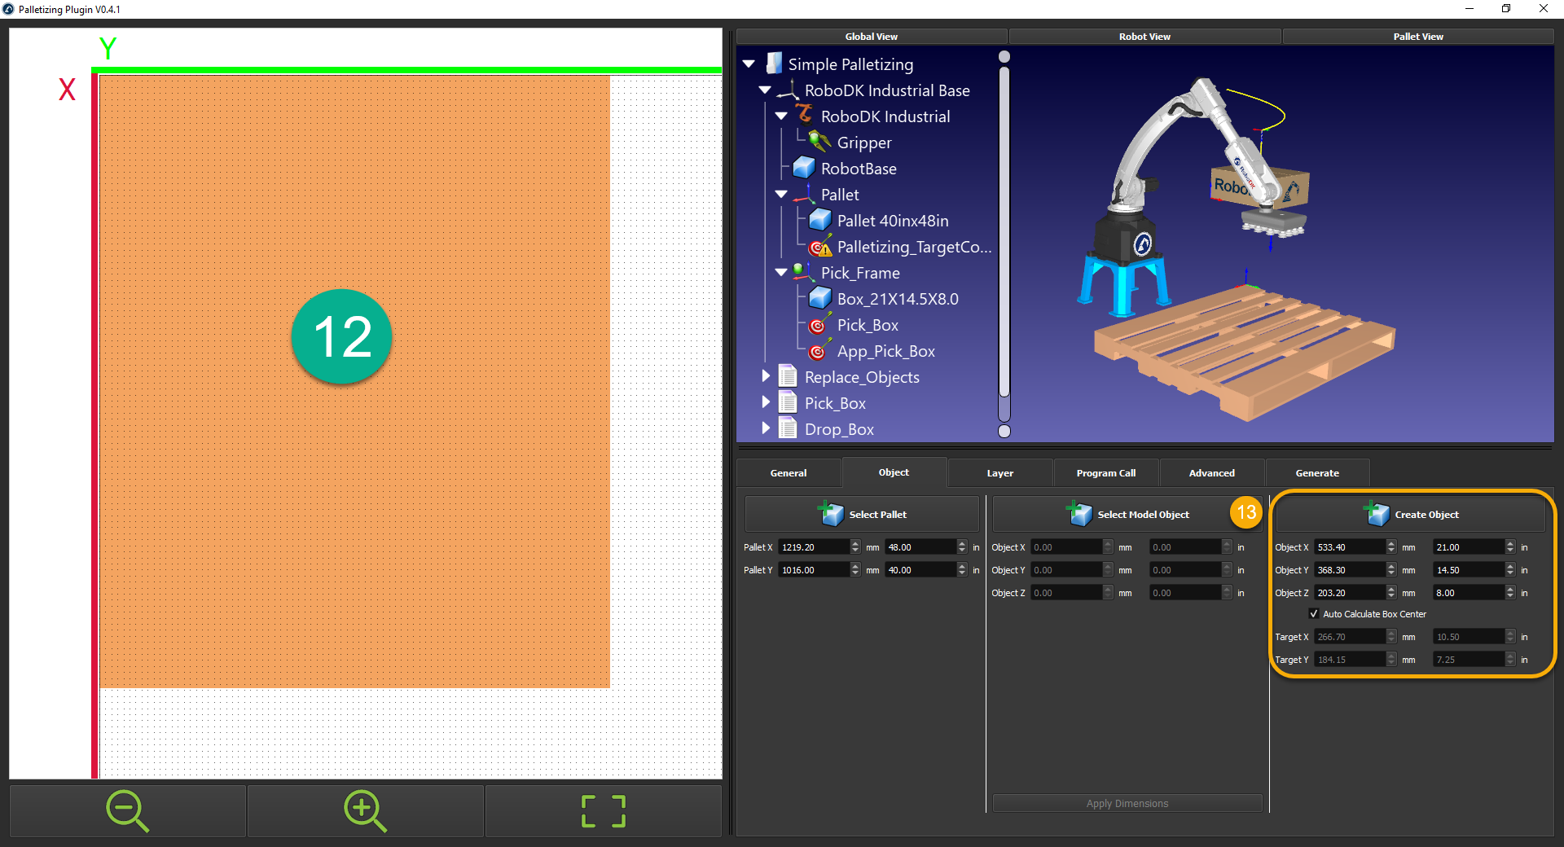Open the Robot View tab
Viewport: 1564px width, 847px height.
coord(1144,36)
